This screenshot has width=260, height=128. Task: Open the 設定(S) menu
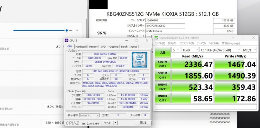pyautogui.click(x=172, y=43)
